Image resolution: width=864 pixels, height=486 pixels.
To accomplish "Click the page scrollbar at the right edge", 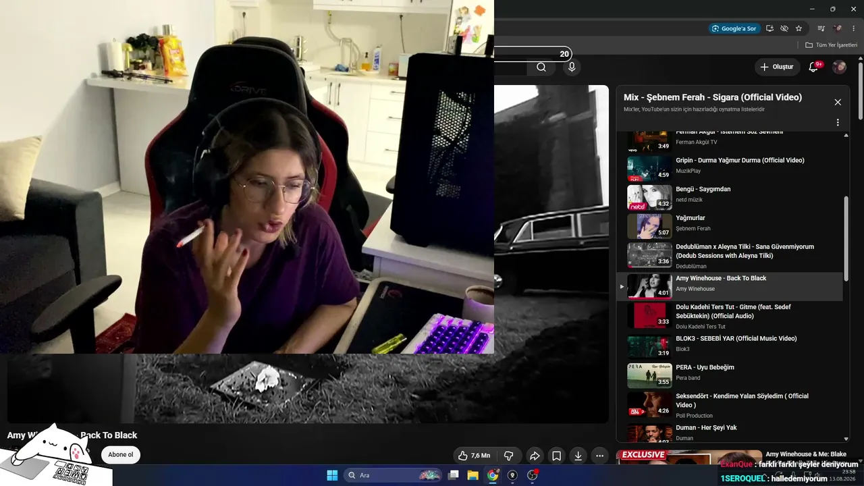I will click(861, 91).
